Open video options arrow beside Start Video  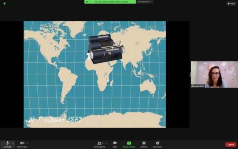coord(28,143)
